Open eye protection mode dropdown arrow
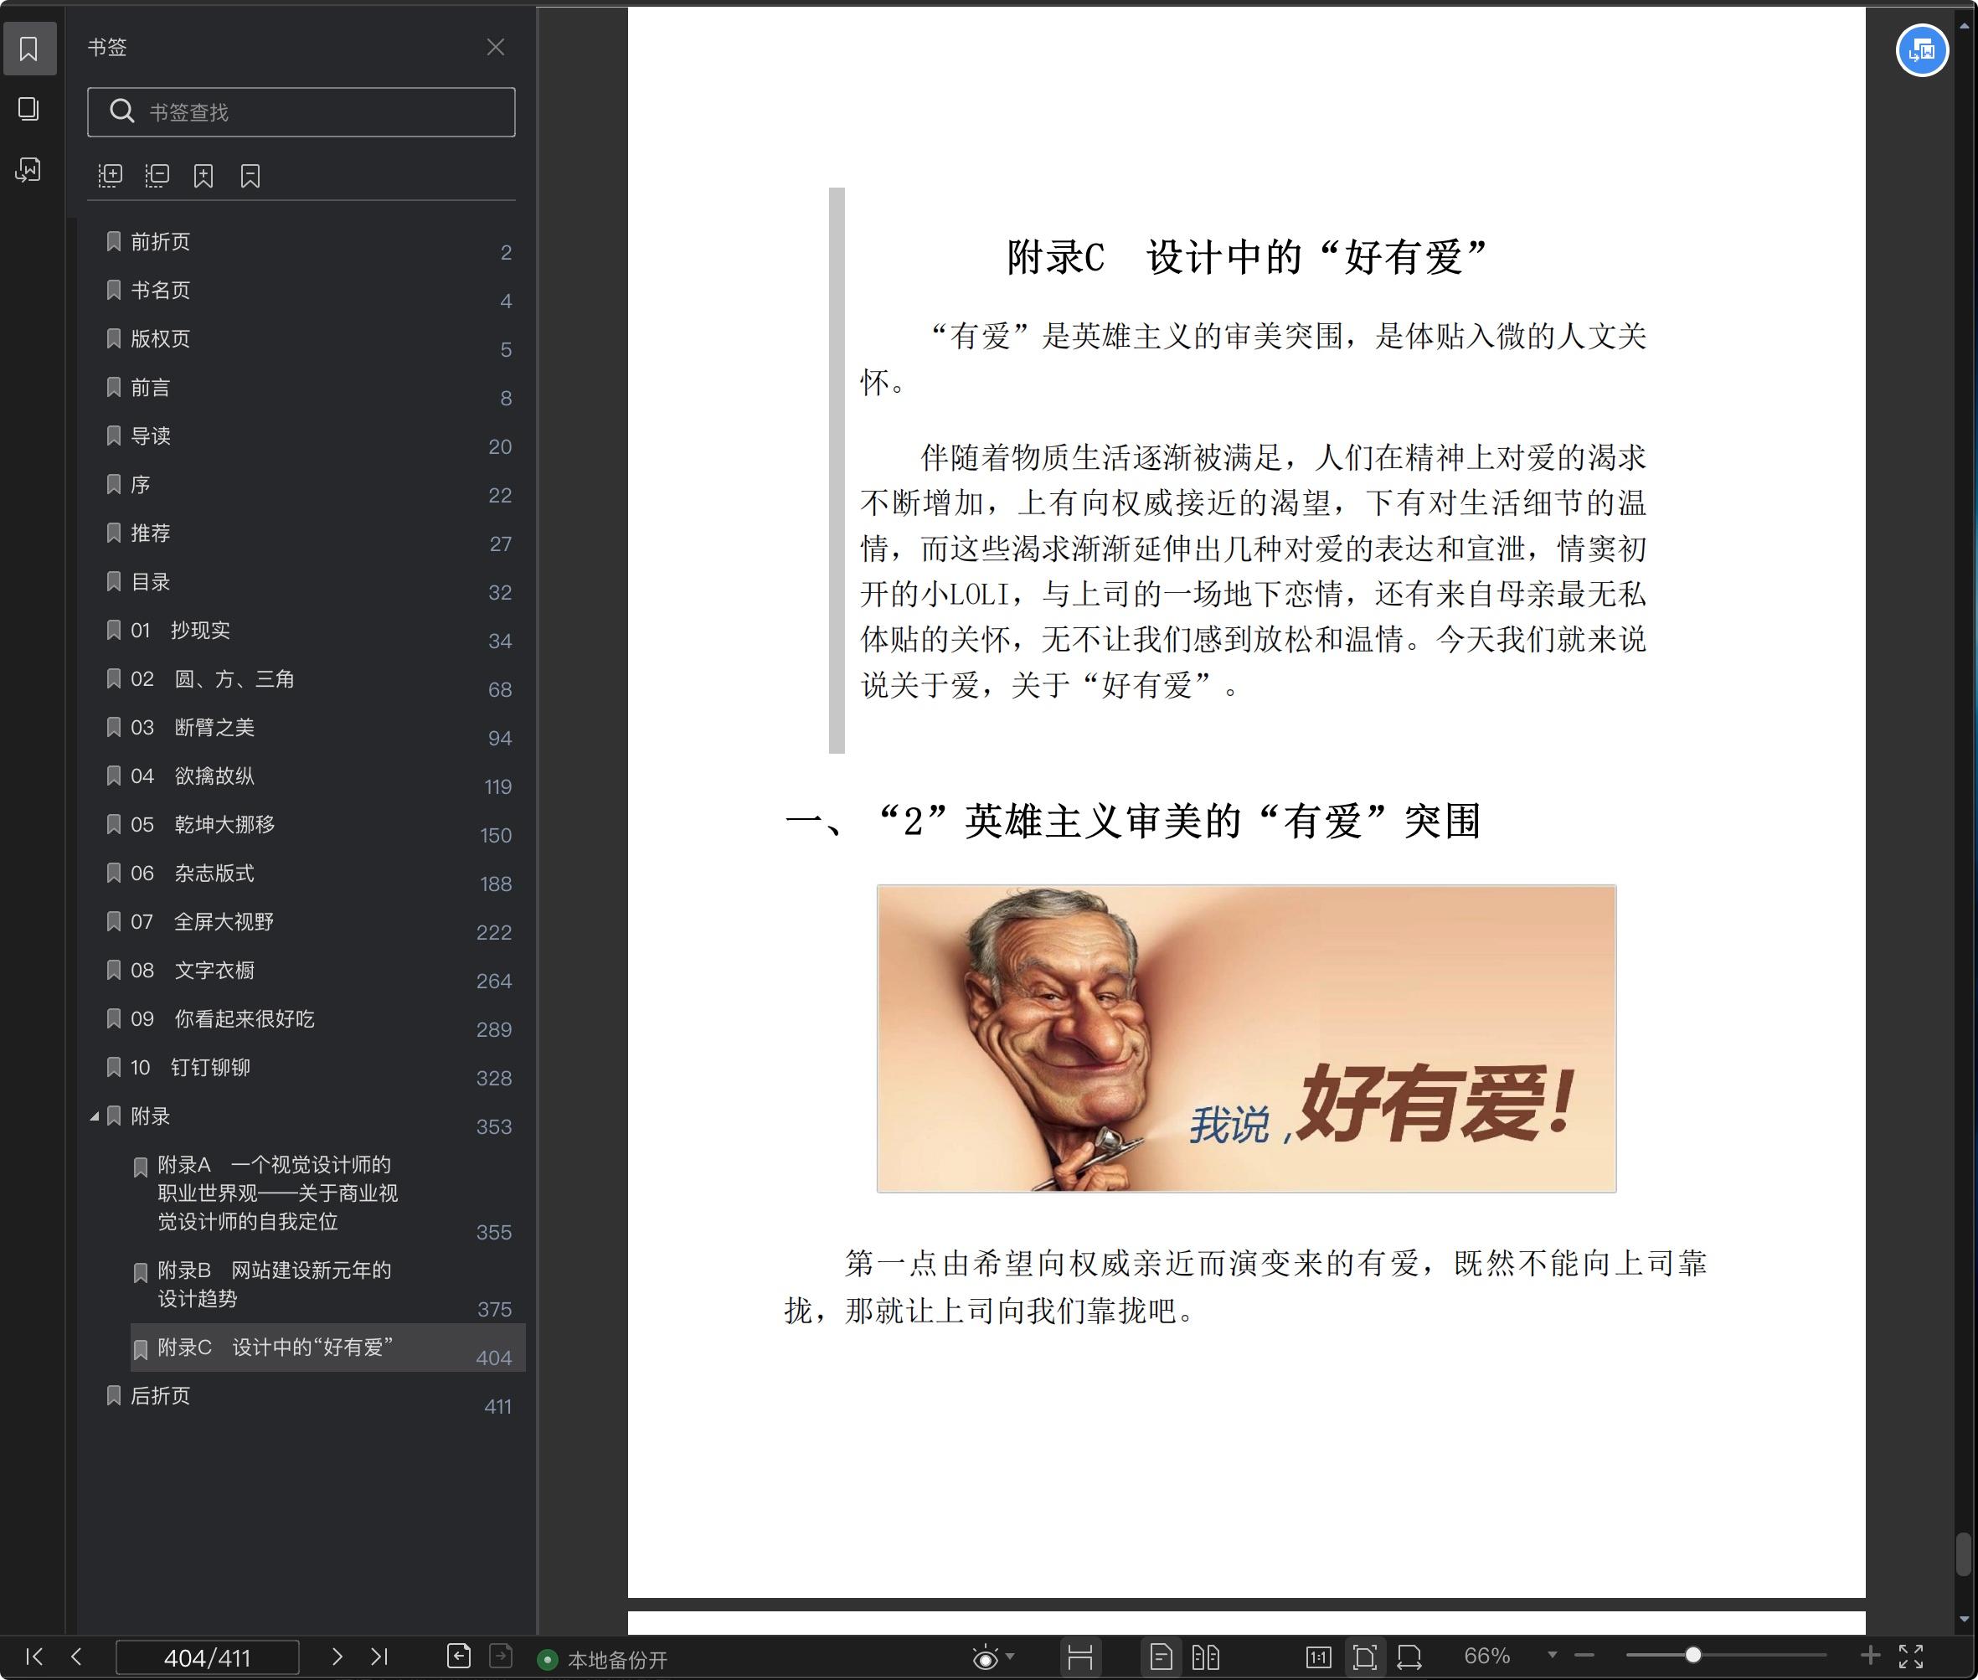The image size is (1978, 1680). pos(1011,1657)
